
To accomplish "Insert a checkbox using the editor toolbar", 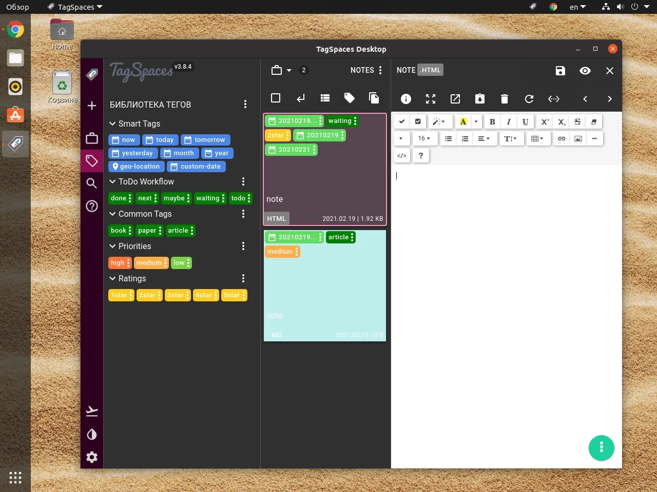I will 418,121.
